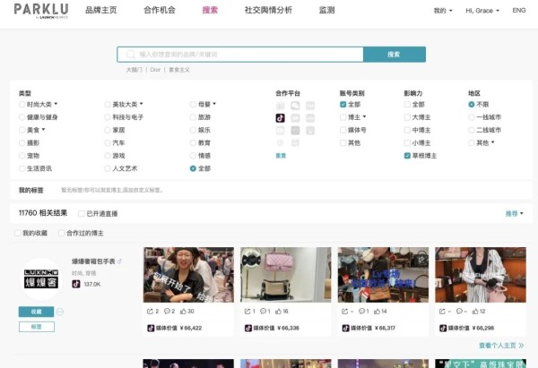The image size is (538, 368).
Task: Expand the 美食 category dropdown
Action: pyautogui.click(x=44, y=130)
